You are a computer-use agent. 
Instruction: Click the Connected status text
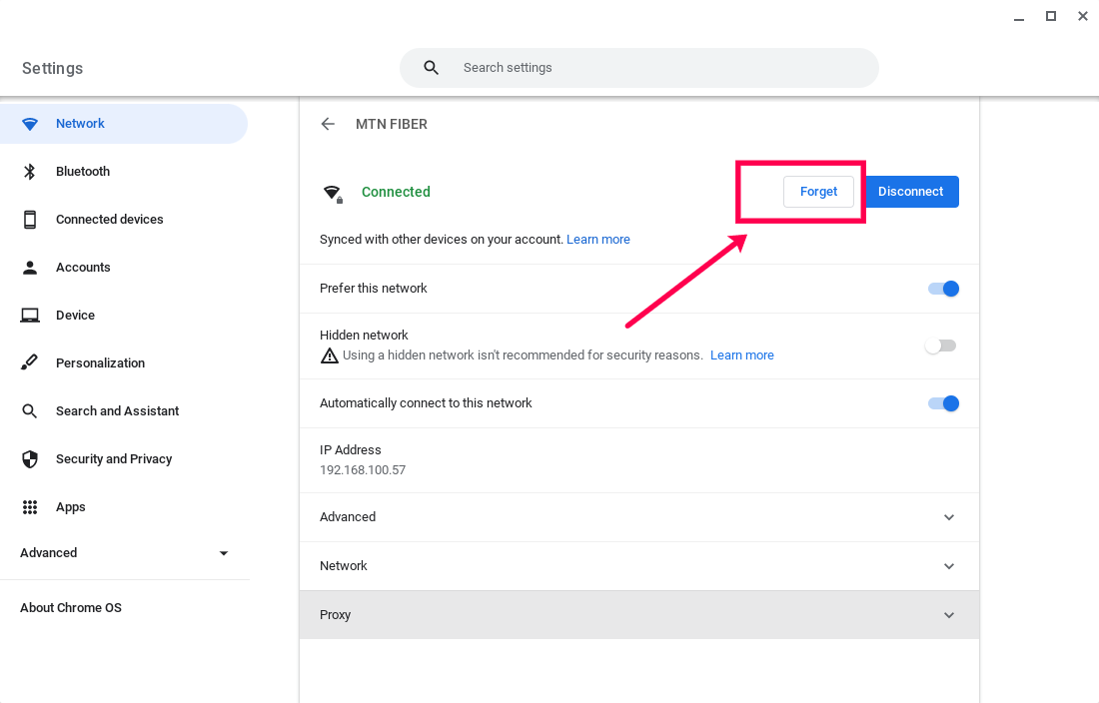coord(396,192)
